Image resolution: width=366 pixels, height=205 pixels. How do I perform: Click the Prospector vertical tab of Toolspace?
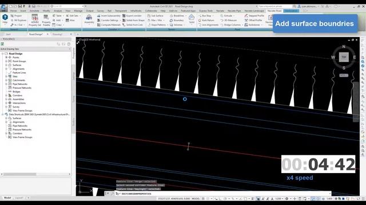(x=74, y=53)
